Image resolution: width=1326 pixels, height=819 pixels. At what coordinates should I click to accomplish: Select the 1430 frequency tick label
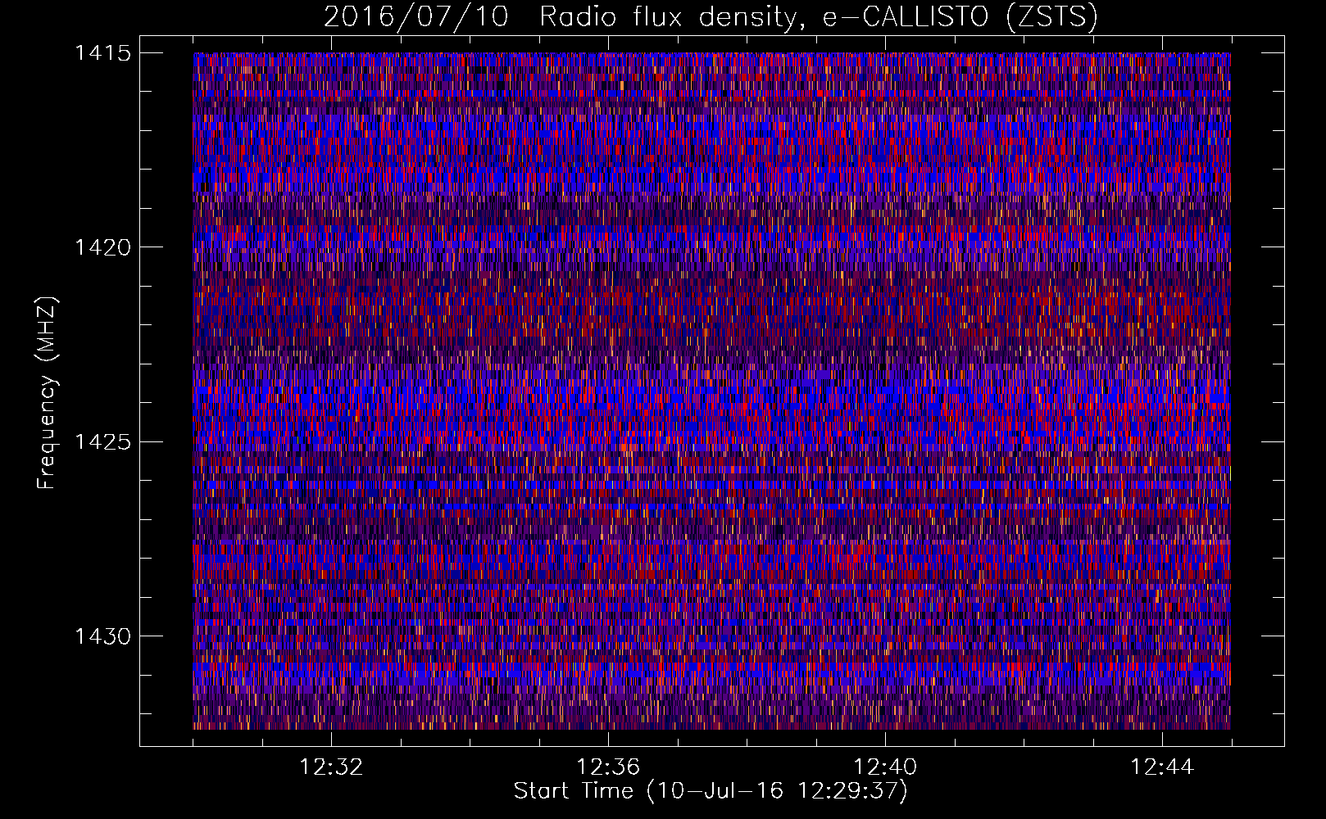102,636
